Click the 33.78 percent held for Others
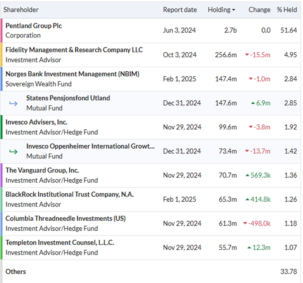The image size is (303, 283). coord(289,272)
